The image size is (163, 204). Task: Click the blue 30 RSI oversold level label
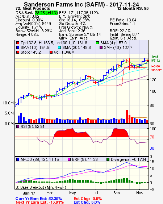pos(152,148)
